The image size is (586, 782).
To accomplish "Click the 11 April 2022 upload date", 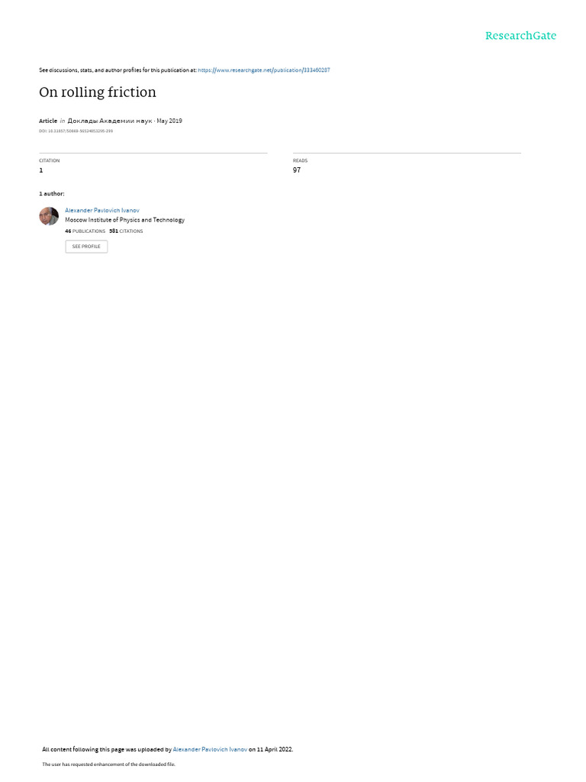I will (275, 749).
